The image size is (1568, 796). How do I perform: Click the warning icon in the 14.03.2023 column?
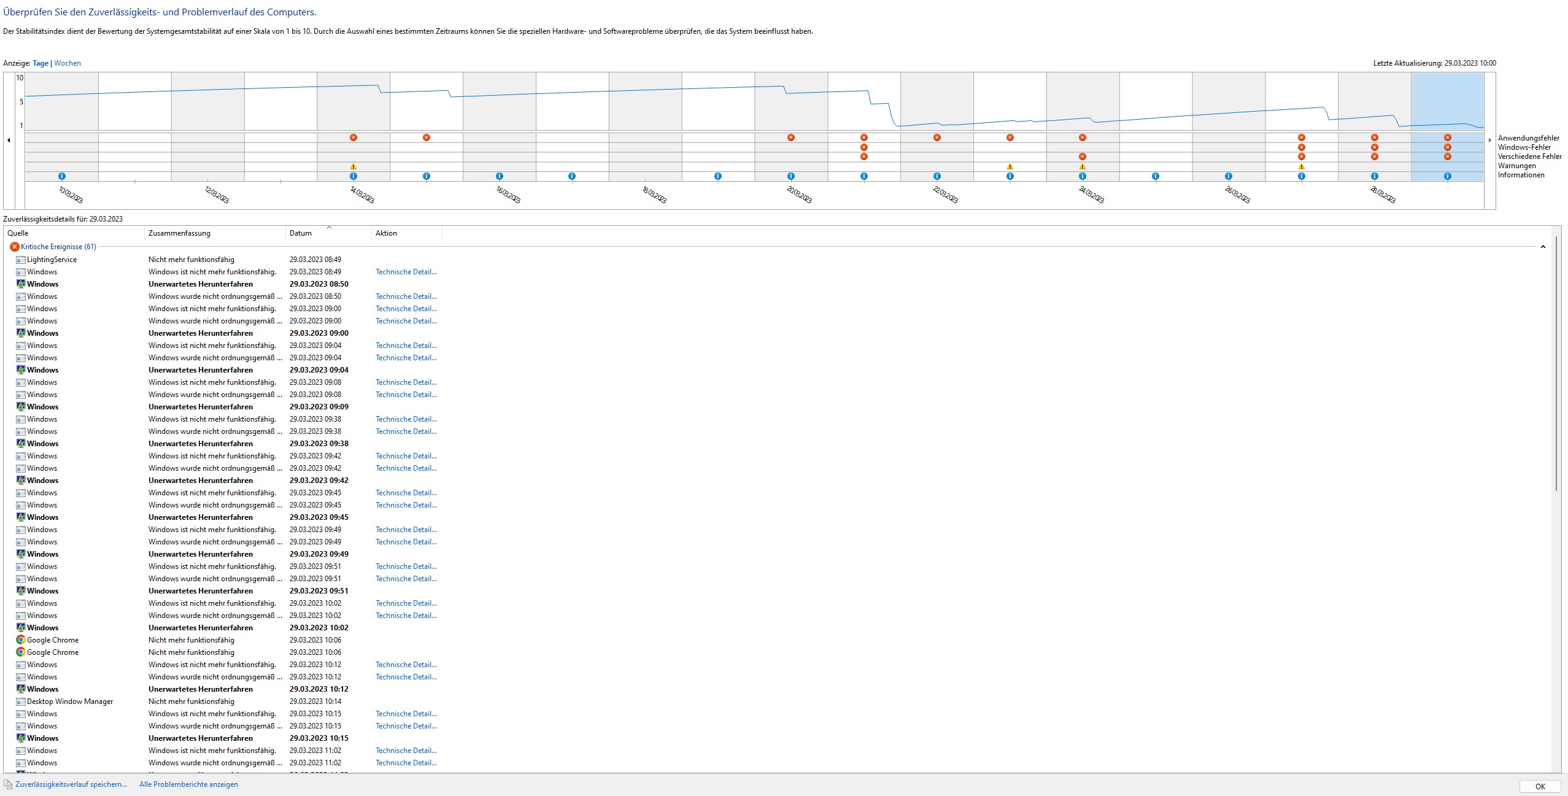click(x=353, y=166)
